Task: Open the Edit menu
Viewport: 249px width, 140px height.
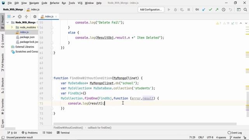Action: pyautogui.click(x=16, y=3)
